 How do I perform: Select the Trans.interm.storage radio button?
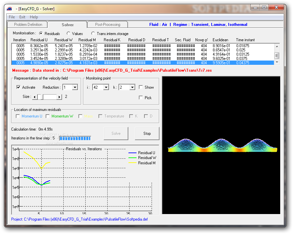[93, 33]
